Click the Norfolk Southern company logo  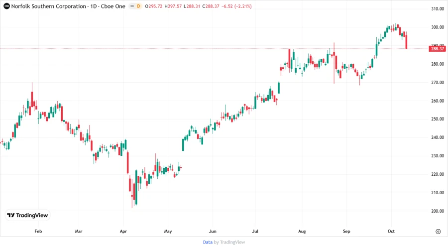(6, 5)
